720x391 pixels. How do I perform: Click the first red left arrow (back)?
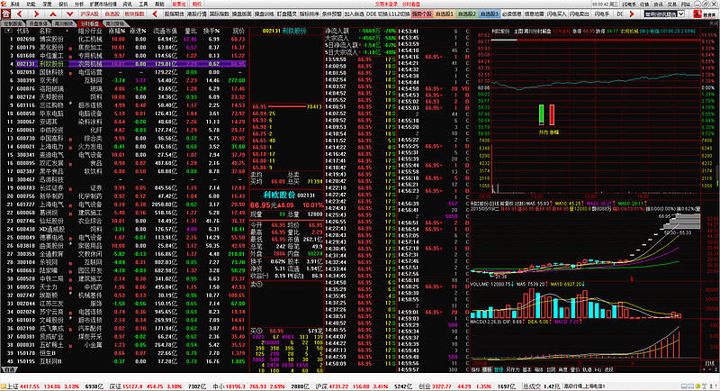pyautogui.click(x=19, y=14)
